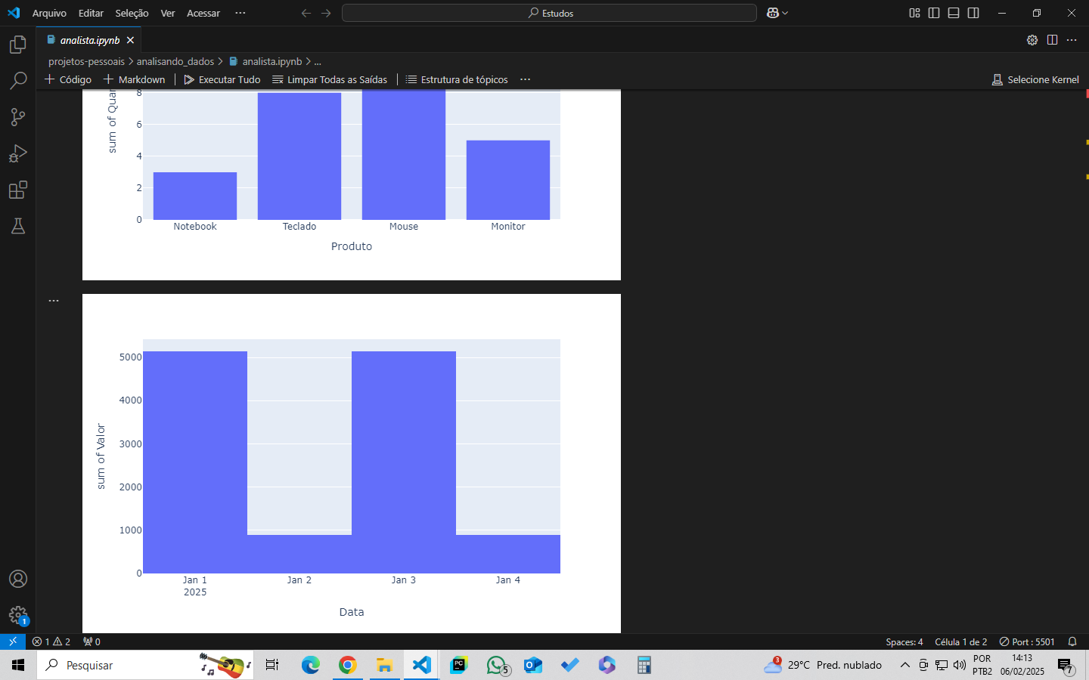Click the Notebook bar in top chart

(195, 196)
